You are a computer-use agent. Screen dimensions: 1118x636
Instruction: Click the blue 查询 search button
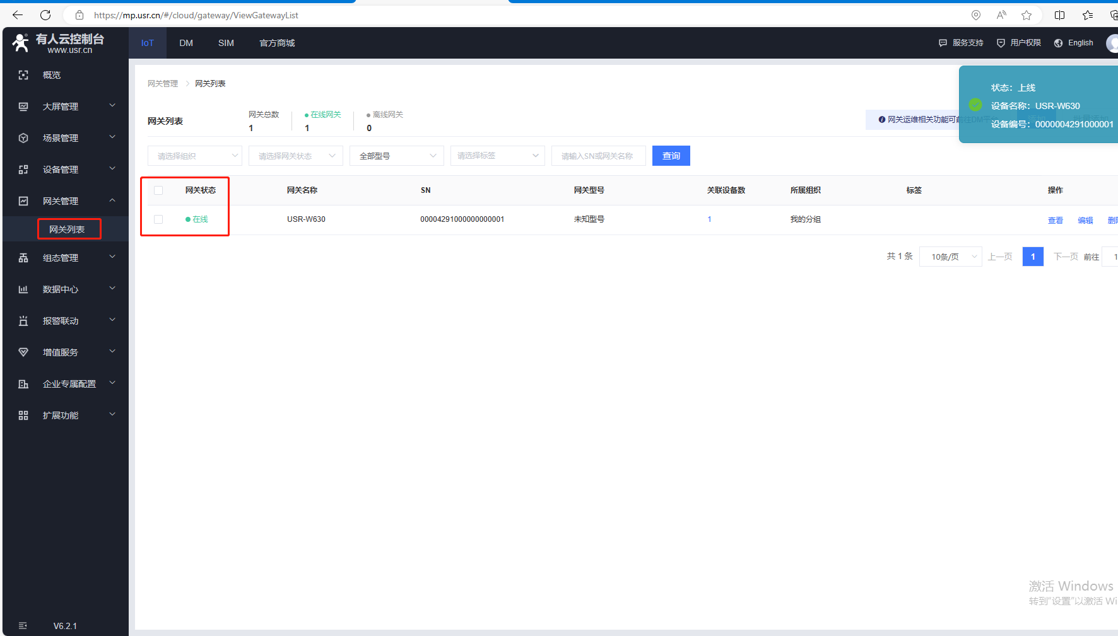pos(671,156)
